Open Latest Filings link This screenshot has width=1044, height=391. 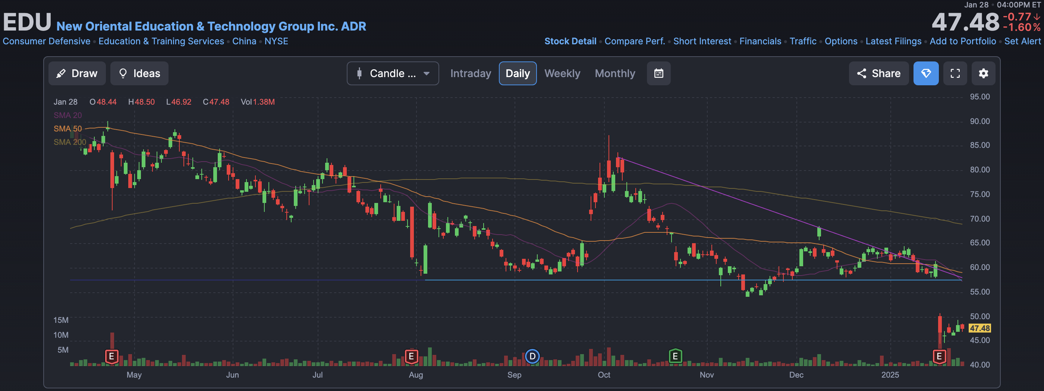893,41
